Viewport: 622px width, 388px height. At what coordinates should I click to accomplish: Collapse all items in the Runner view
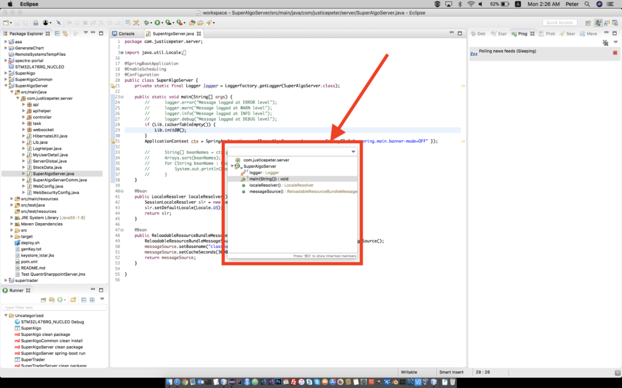pyautogui.click(x=84, y=299)
